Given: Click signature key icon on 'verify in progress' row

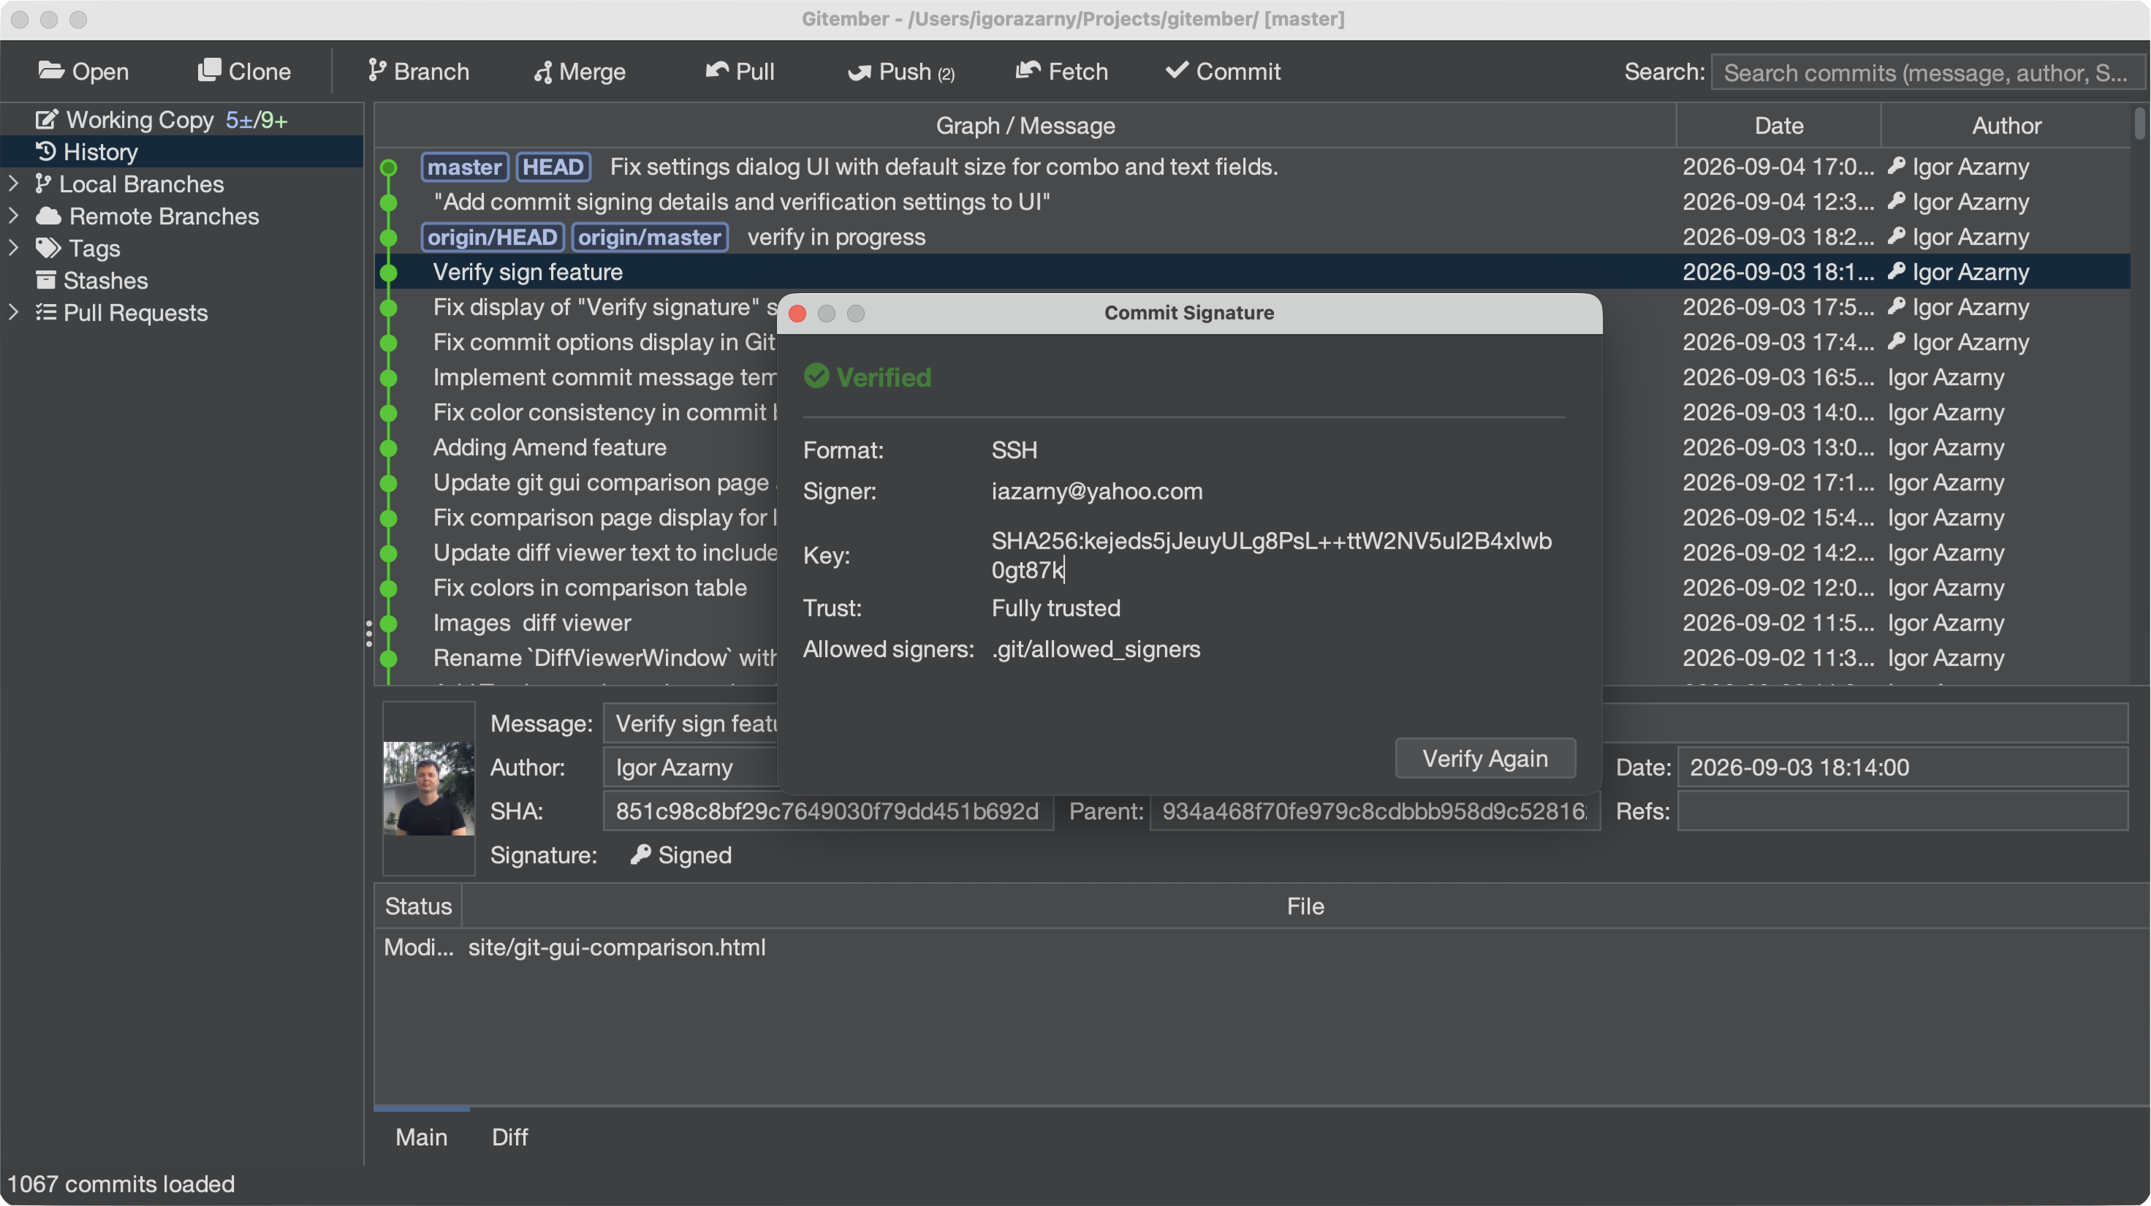Looking at the screenshot, I should pos(1897,236).
